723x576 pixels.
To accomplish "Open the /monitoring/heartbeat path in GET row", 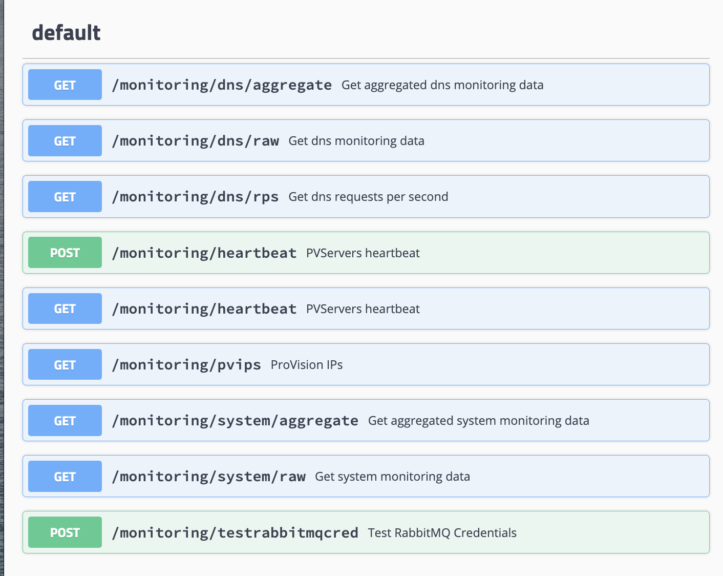I will click(204, 309).
